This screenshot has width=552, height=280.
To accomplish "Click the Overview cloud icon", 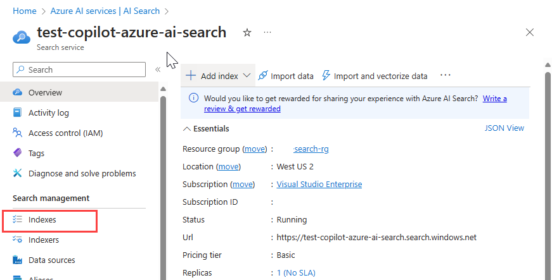I will [17, 92].
